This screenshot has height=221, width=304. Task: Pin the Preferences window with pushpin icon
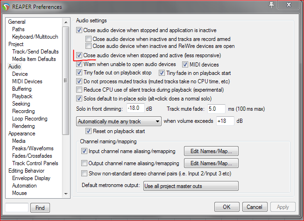coord(271,5)
